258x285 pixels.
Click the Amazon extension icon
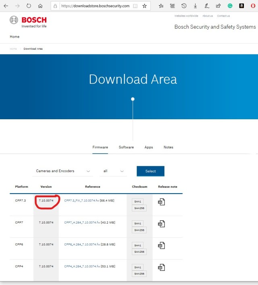241,6
